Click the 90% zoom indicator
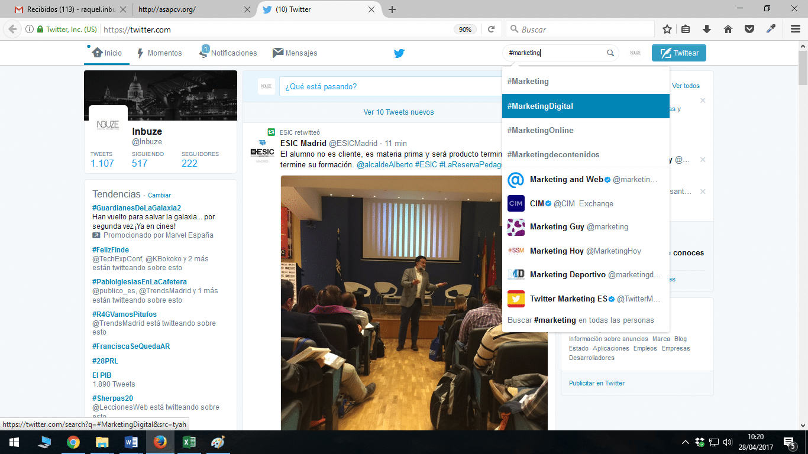This screenshot has height=454, width=808. click(x=466, y=30)
